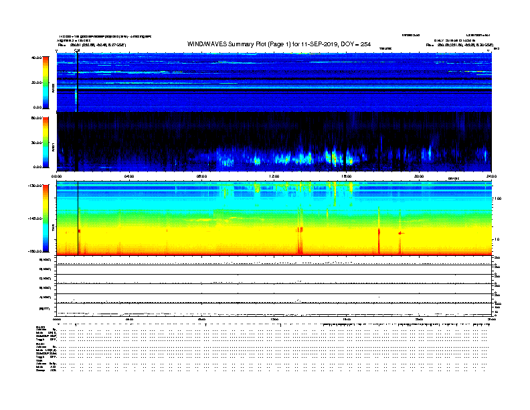530x410 pixels.
Task: Click the 20:00 tick label below RAD1 panel
Action: [x=419, y=176]
